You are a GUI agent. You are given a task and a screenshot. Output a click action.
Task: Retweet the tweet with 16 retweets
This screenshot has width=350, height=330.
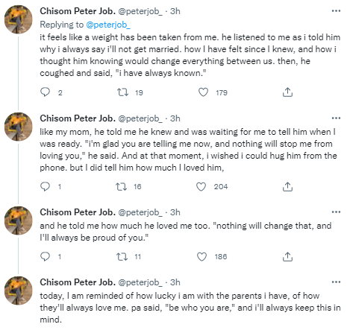[122, 186]
